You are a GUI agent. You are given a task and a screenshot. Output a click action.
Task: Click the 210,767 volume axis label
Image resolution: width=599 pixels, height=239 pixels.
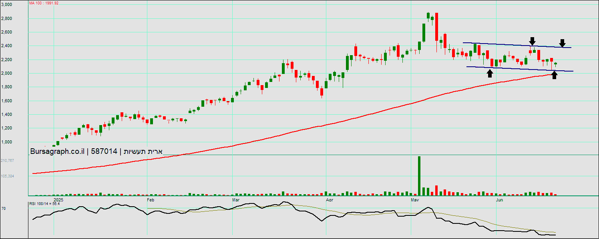[x=7, y=160]
